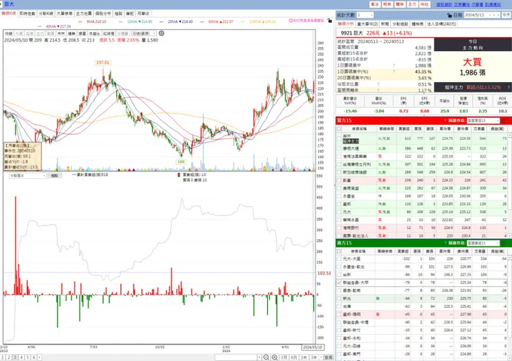Image resolution: width=512 pixels, height=361 pixels.
Task: Uncheck the 群益金鼎-大甲 seller checkbox
Action: 339,282
